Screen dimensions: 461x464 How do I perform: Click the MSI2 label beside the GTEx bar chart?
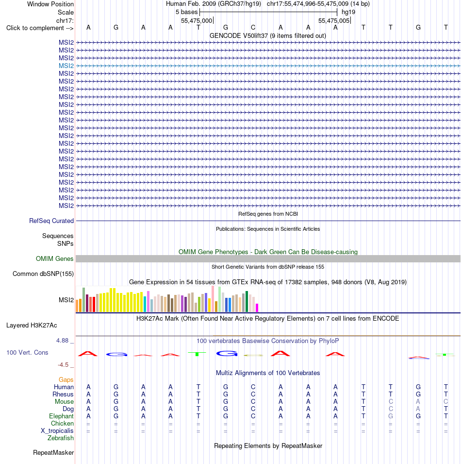click(66, 300)
